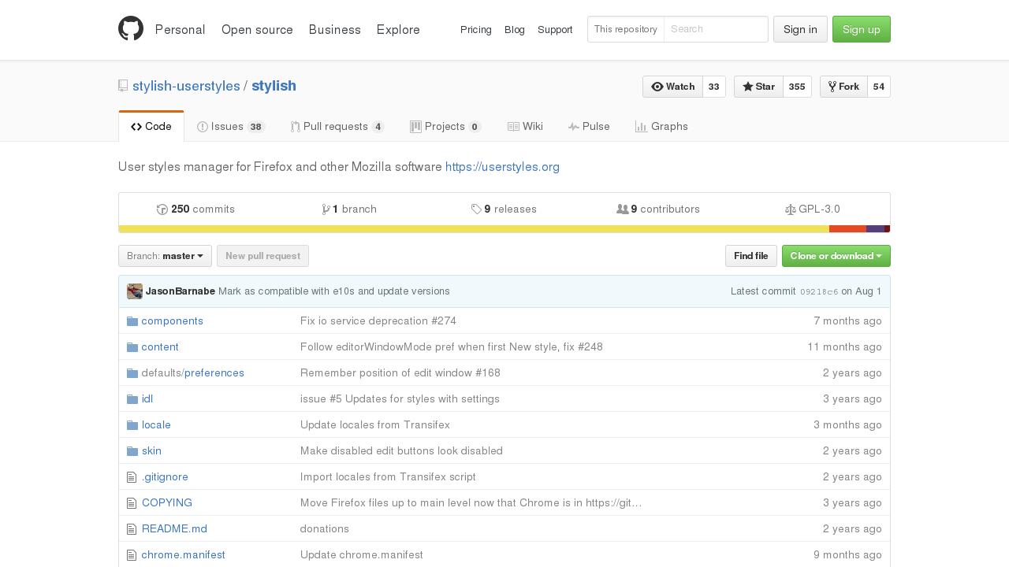Open the 'Fix io service deprecation #274' commit message
Screen dimensions: 1009x567
point(378,321)
